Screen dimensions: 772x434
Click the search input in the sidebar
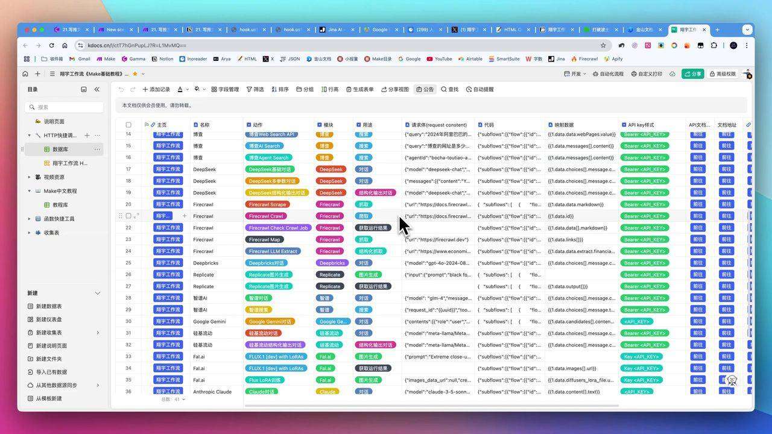(x=65, y=107)
